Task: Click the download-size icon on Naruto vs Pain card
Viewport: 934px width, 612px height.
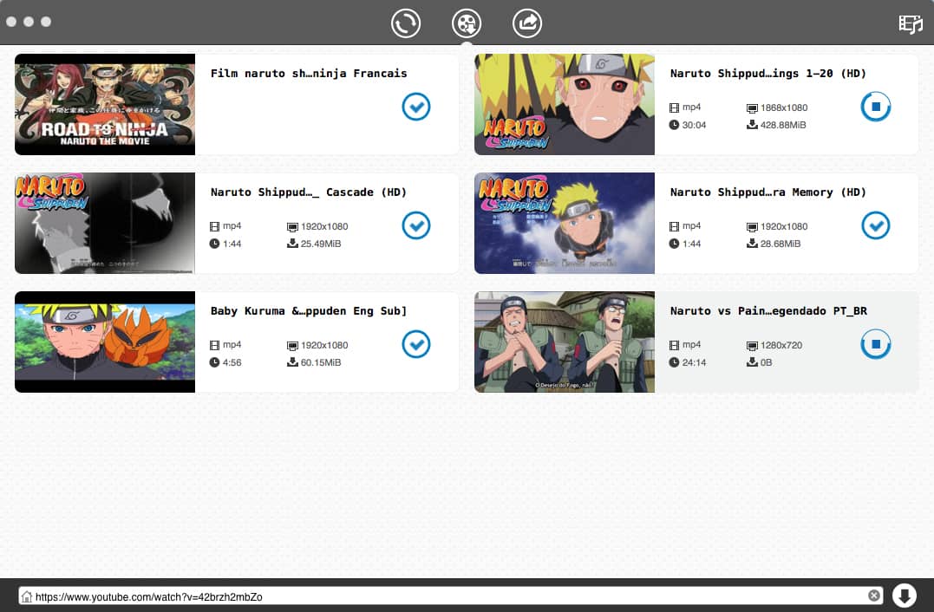Action: click(752, 362)
